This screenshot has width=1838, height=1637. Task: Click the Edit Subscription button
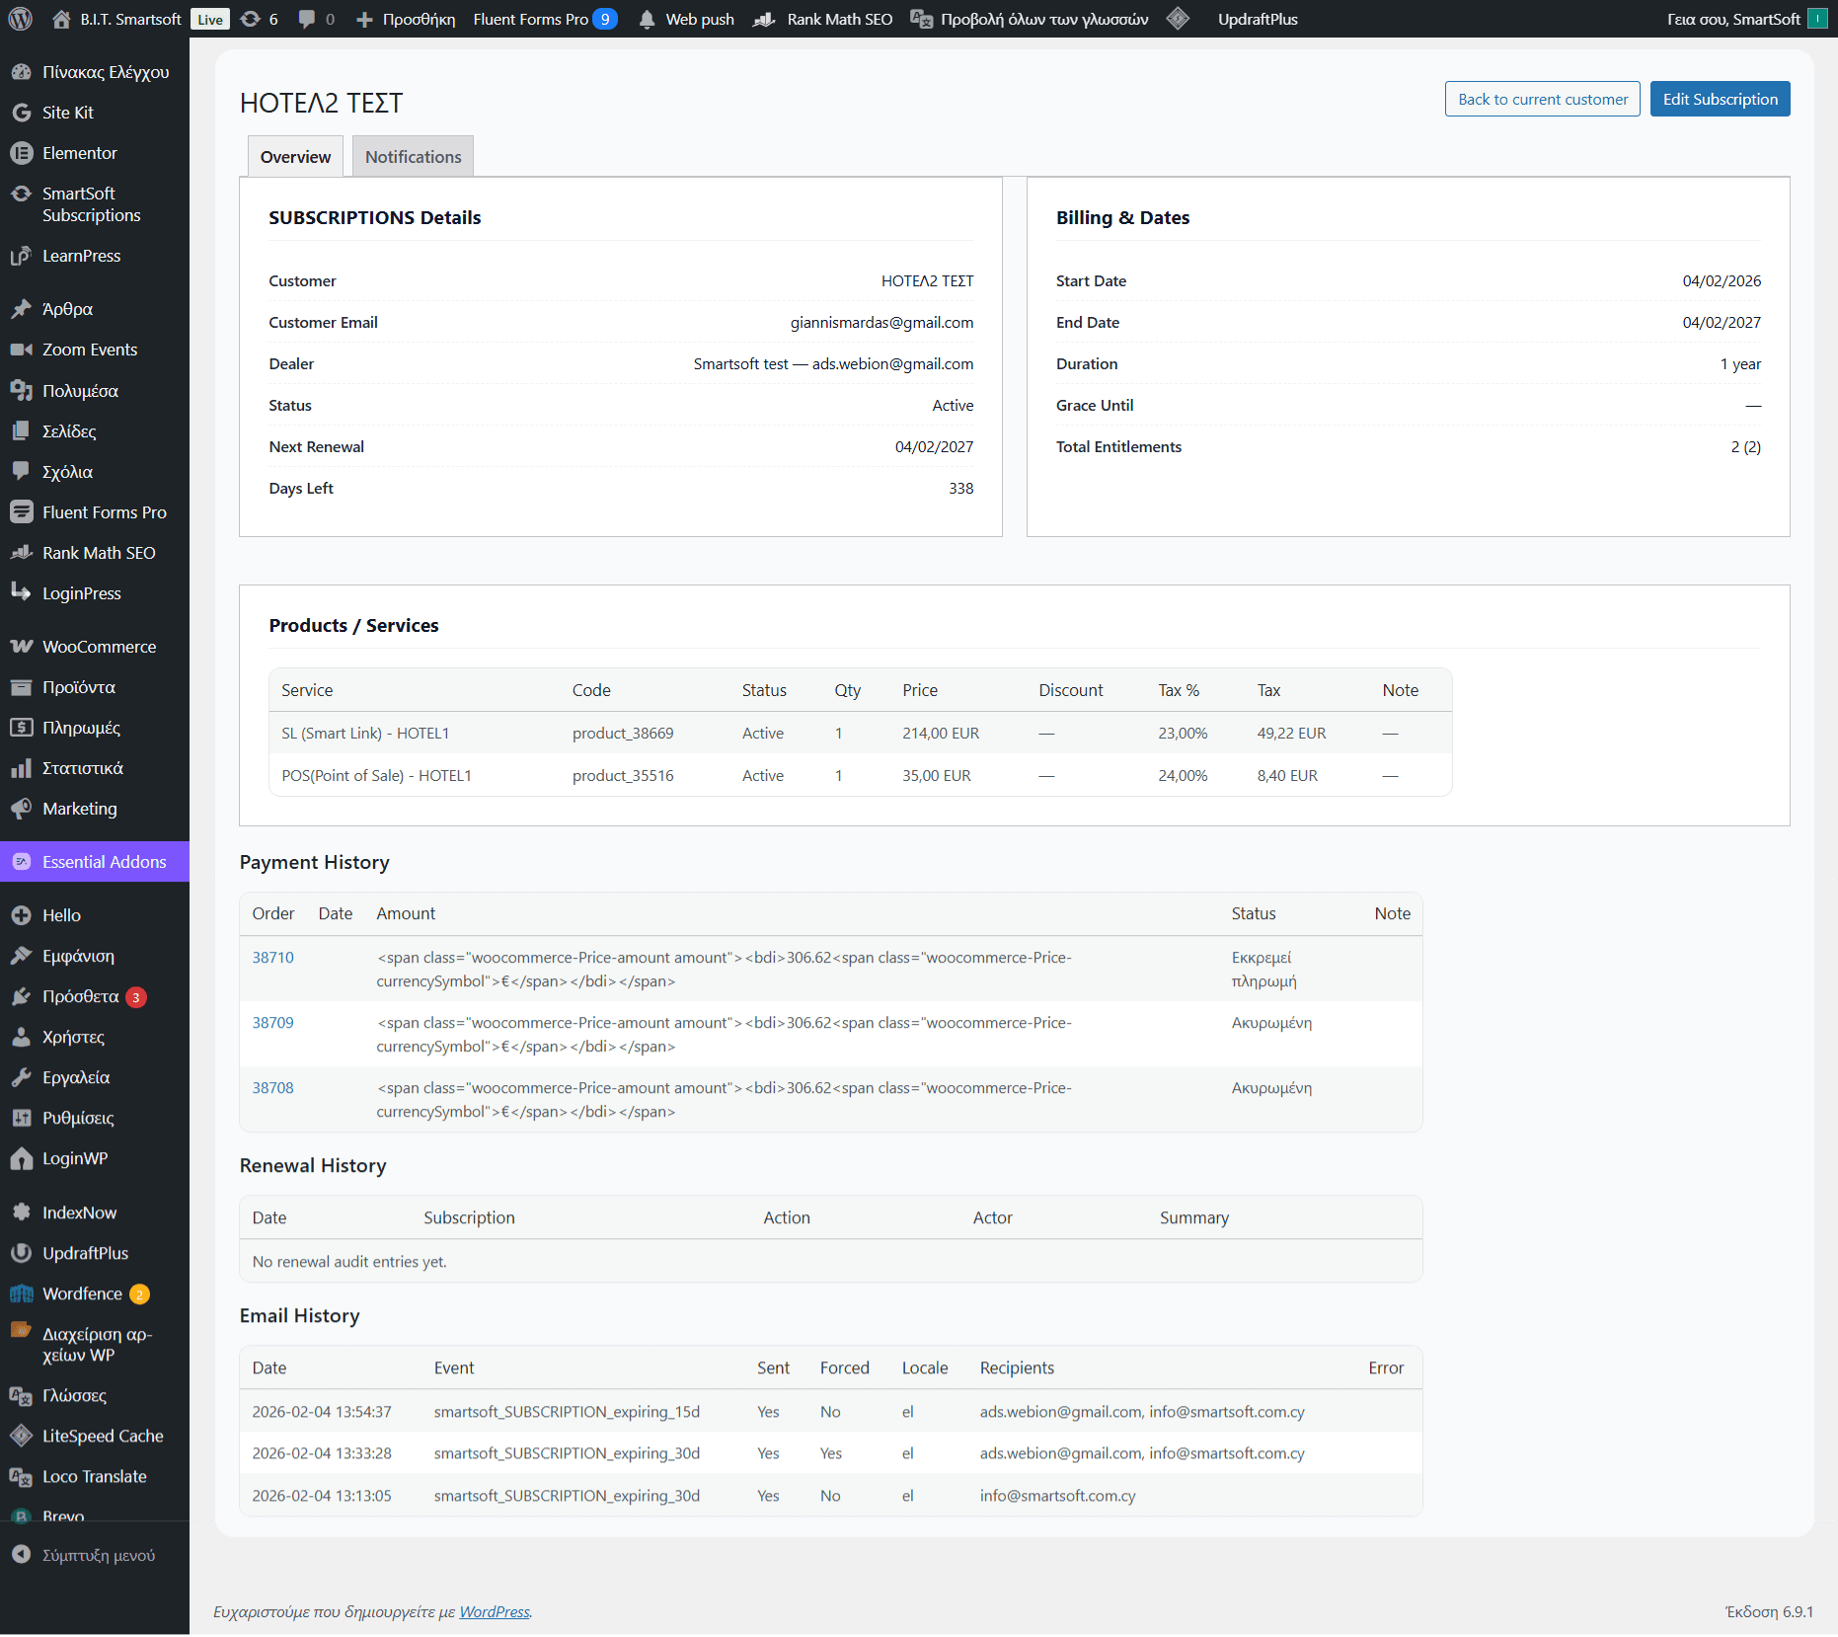1720,99
